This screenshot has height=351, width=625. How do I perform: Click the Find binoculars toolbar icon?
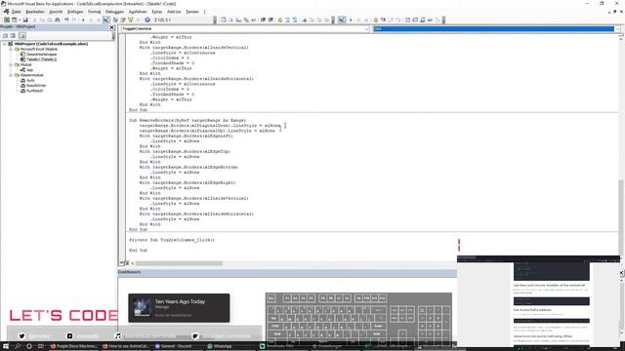coord(58,19)
